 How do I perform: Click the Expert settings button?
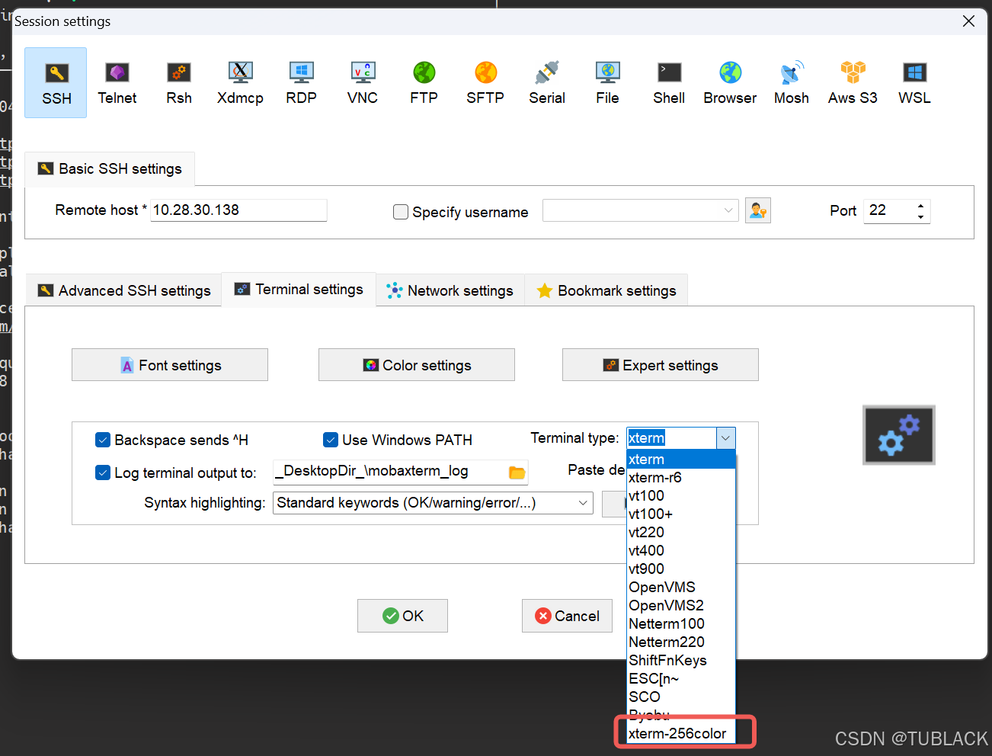click(x=660, y=364)
